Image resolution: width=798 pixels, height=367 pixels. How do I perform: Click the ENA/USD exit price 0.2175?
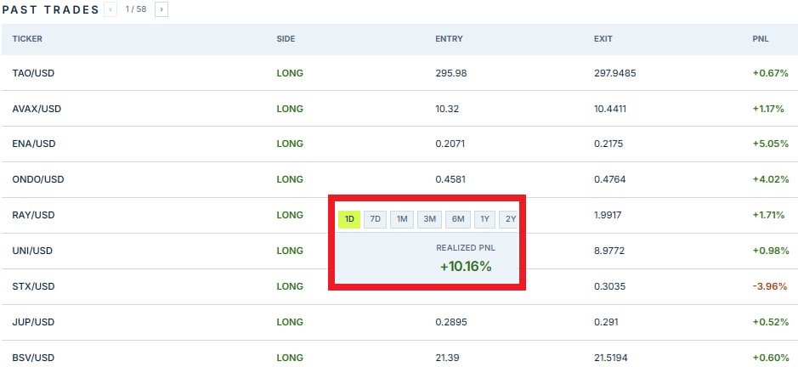(x=608, y=144)
